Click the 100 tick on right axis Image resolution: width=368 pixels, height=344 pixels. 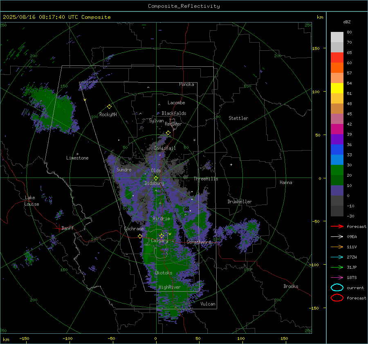pos(316,92)
